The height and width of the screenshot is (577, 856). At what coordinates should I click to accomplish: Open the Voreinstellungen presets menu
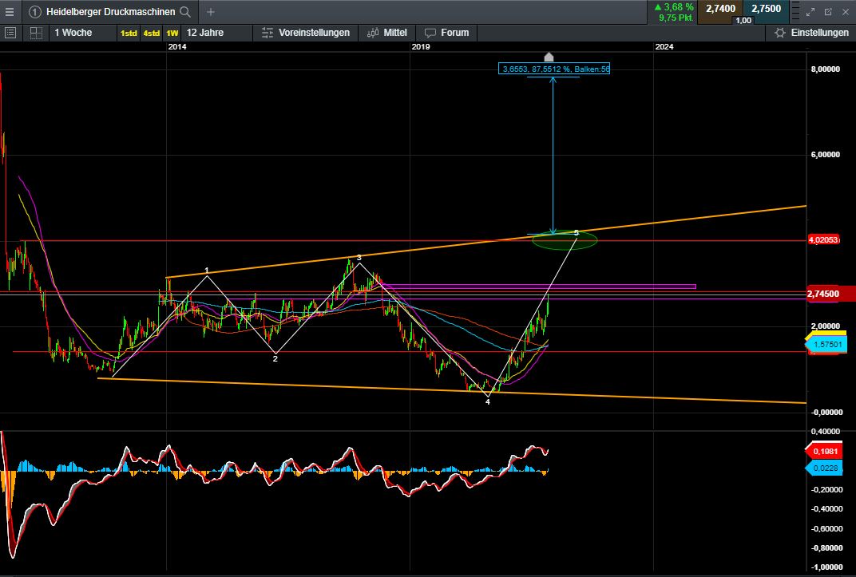(x=306, y=33)
